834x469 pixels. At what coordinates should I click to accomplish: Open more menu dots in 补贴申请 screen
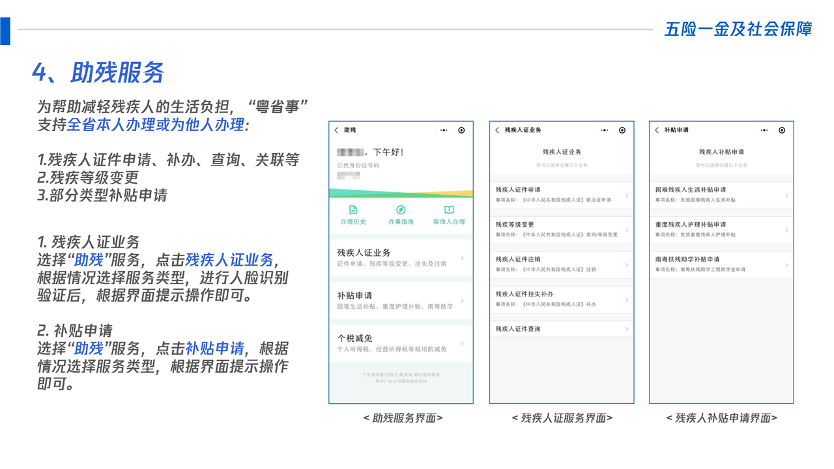click(x=764, y=130)
